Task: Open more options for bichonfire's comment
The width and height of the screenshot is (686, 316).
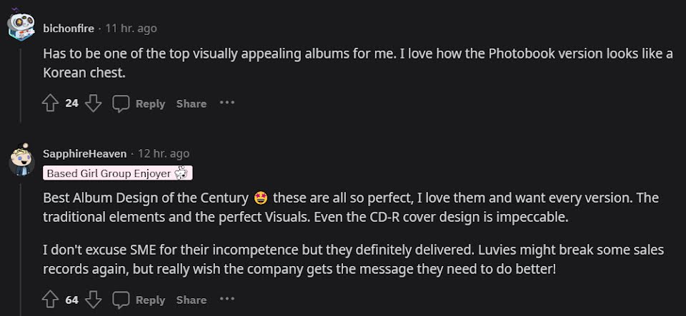Action: click(227, 103)
